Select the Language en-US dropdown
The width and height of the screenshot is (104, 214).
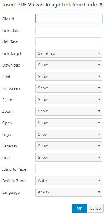[69, 192]
